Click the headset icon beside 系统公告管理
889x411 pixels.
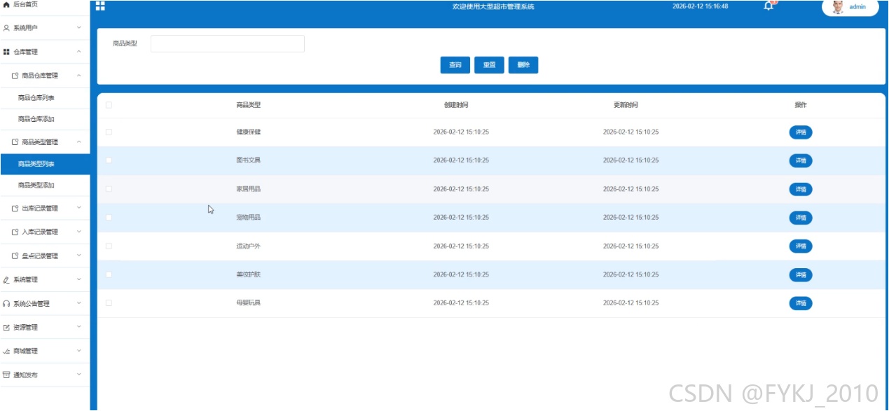click(x=7, y=304)
